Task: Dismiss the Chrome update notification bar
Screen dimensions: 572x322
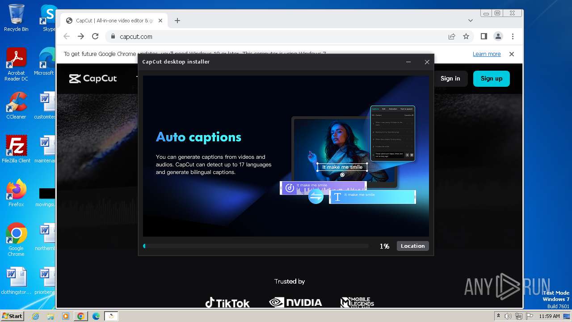Action: pyautogui.click(x=512, y=54)
